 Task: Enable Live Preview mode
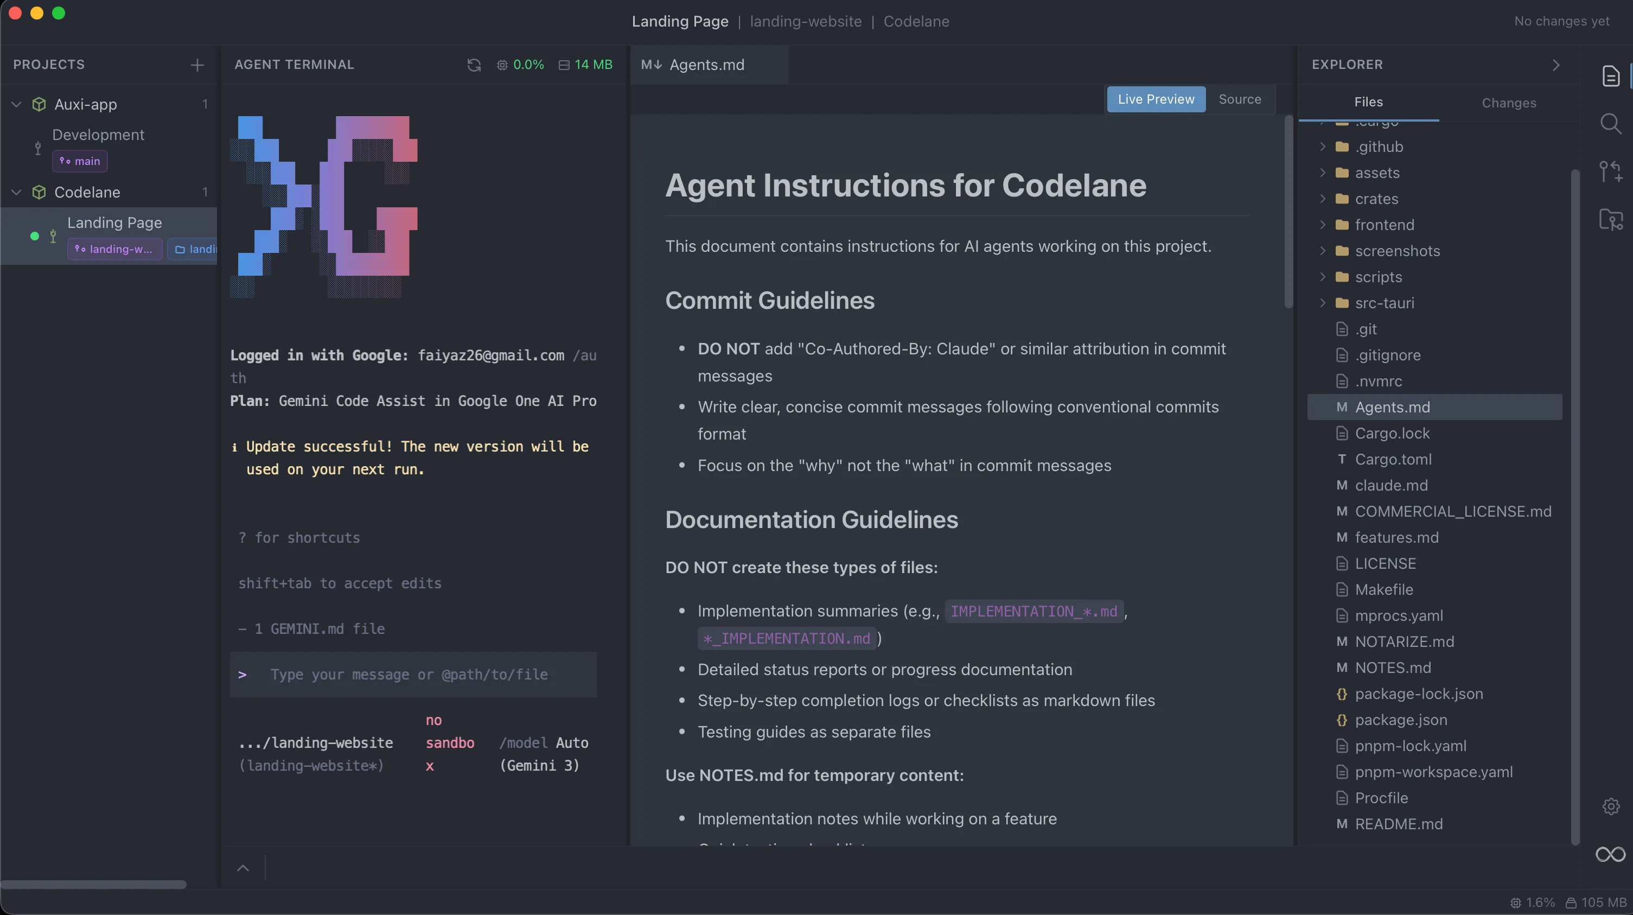tap(1156, 99)
